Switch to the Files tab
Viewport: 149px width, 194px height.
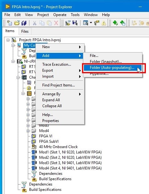25,31
